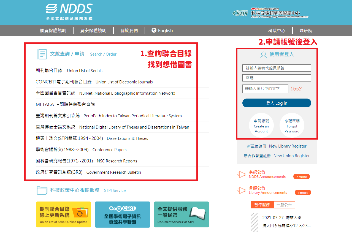Screen dimensions: 352x234
Task: Click >more next to NDDS Announcements
Action: (x=301, y=177)
